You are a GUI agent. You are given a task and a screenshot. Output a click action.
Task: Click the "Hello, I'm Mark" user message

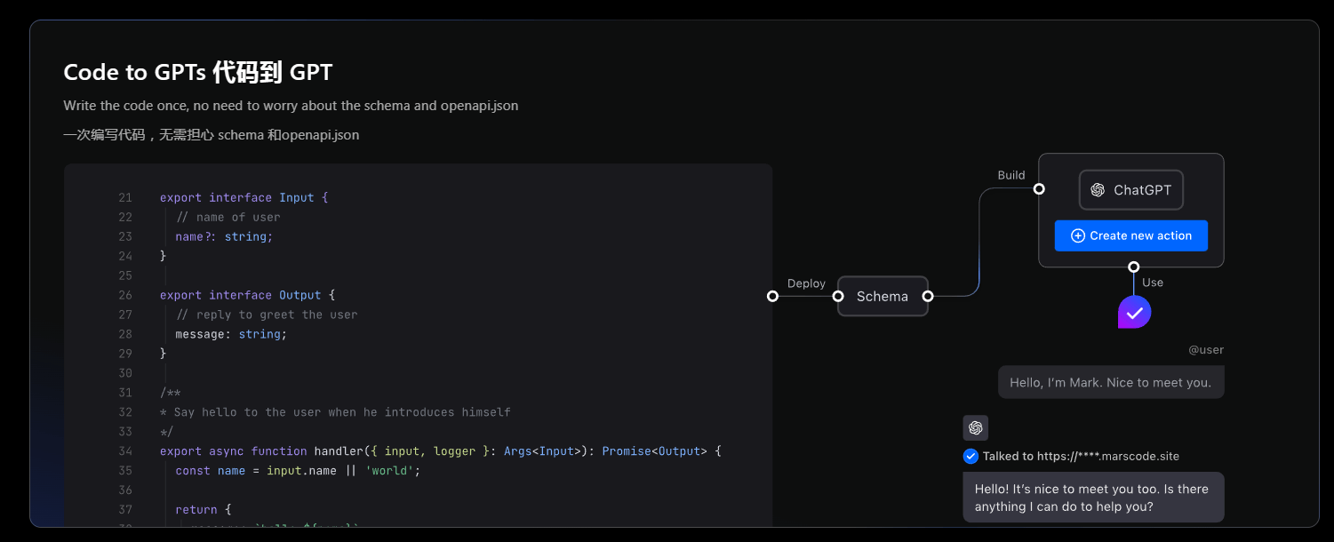point(1110,382)
